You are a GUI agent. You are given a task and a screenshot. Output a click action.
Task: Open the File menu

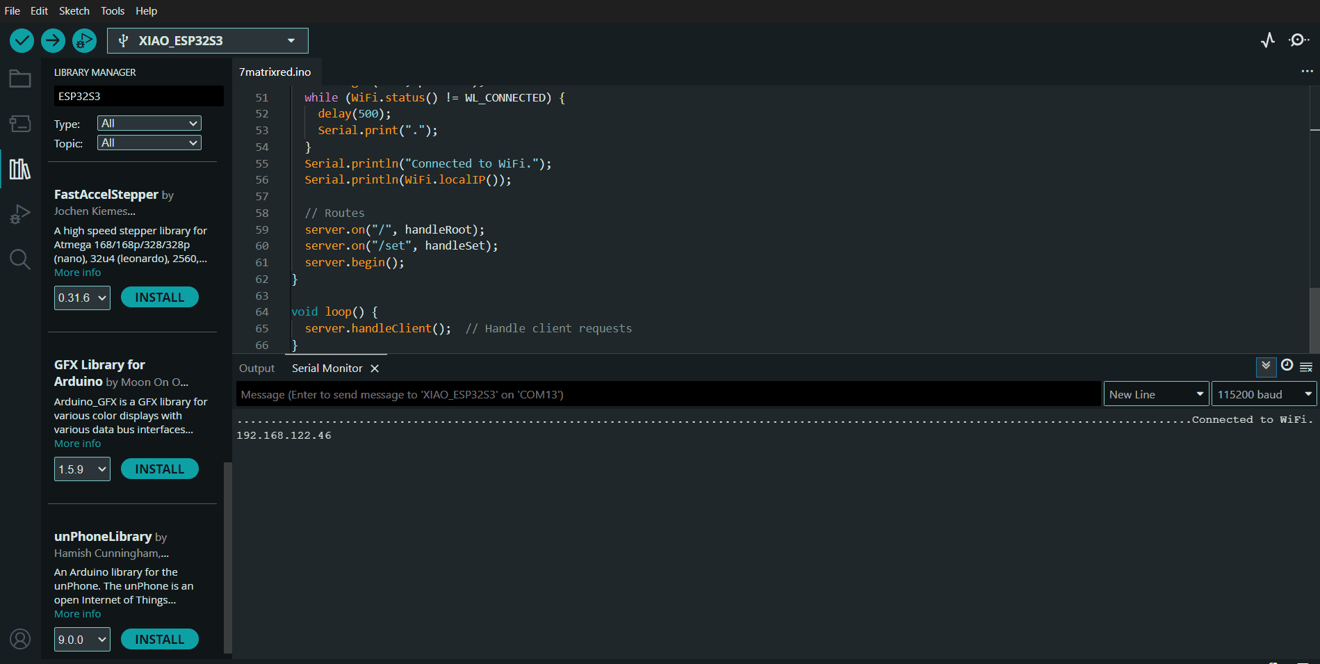pyautogui.click(x=13, y=11)
